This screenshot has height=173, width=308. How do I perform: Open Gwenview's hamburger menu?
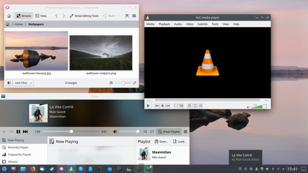coord(134,16)
